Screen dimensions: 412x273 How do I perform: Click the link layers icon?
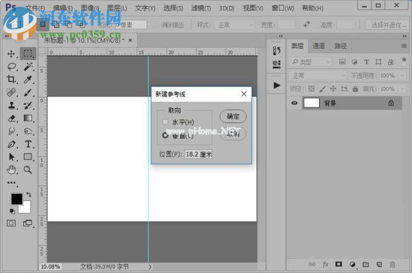pos(312,265)
